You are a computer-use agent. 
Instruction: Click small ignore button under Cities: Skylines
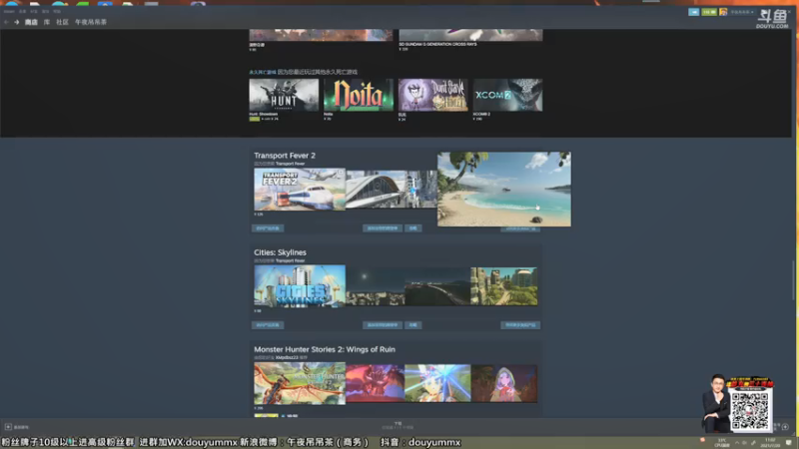(x=412, y=325)
